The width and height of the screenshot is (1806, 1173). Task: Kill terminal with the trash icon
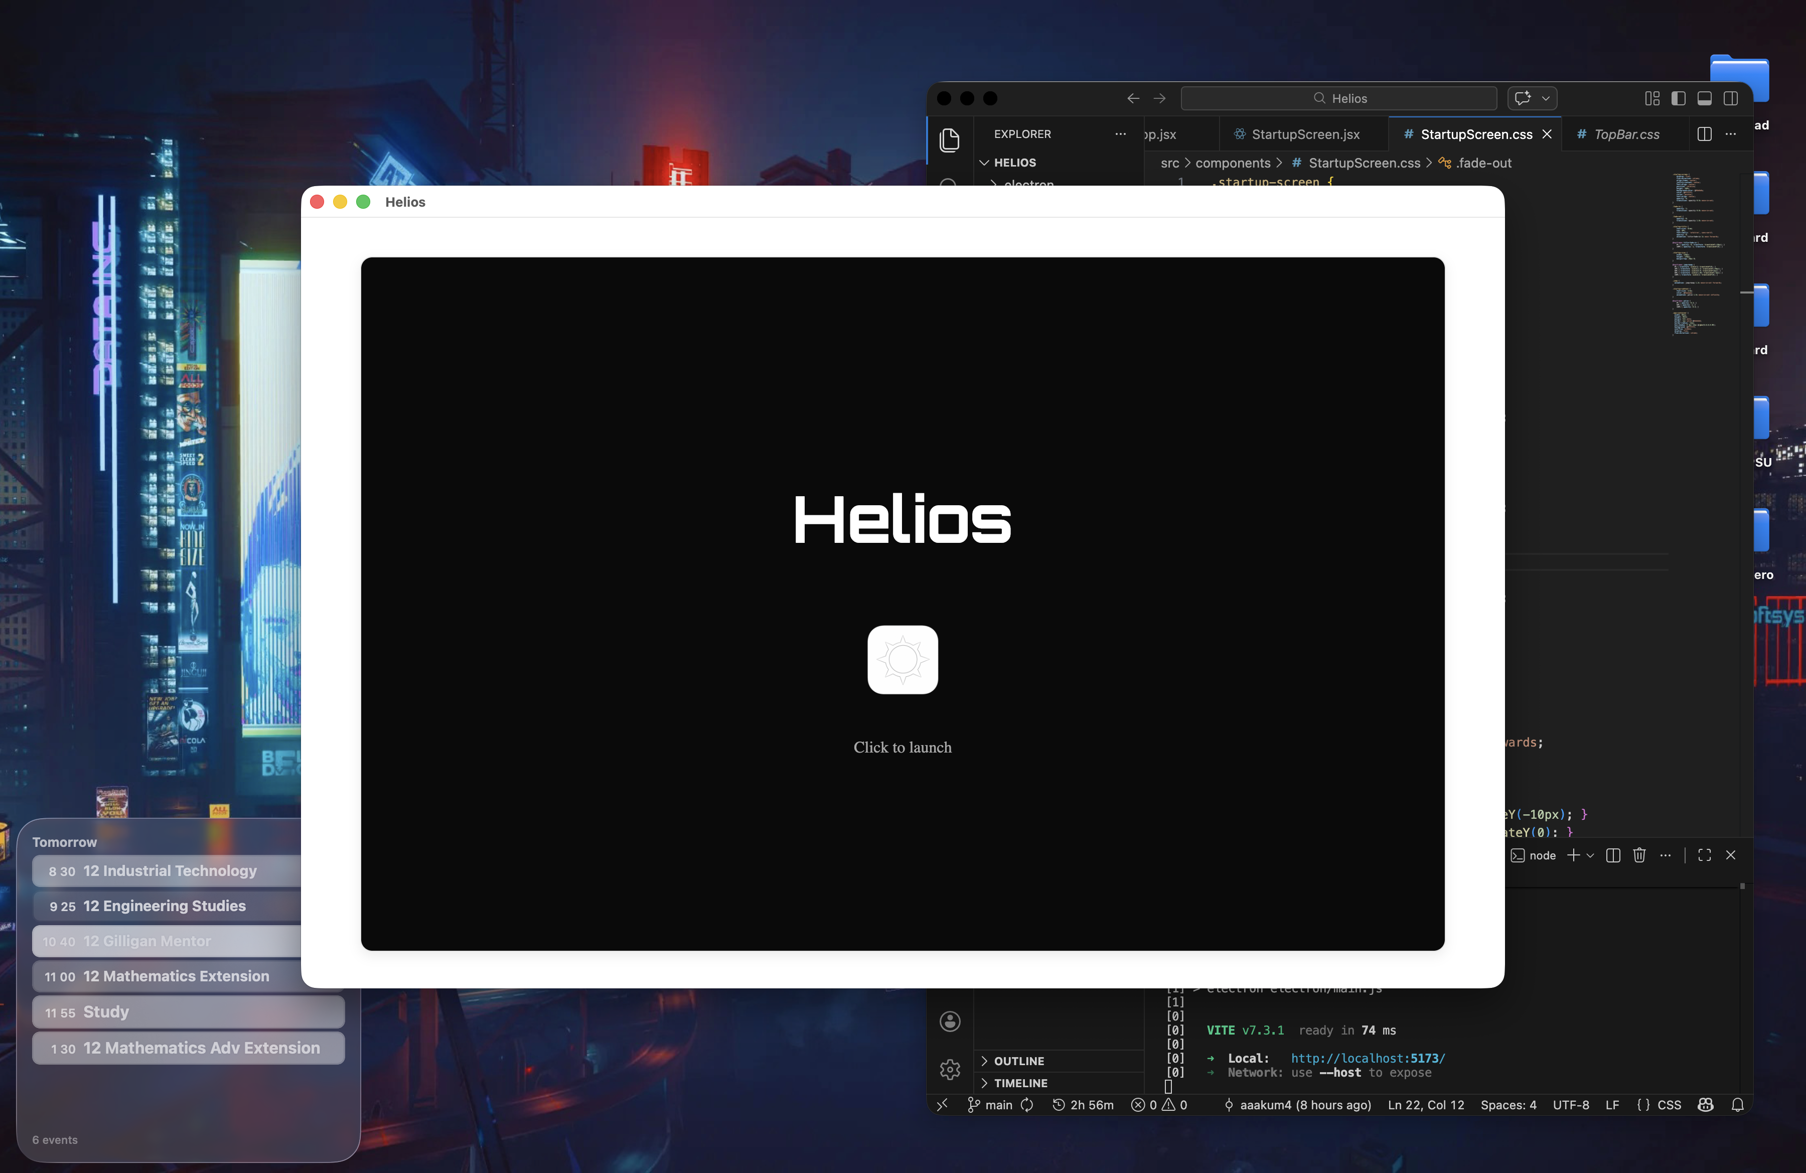(1639, 855)
